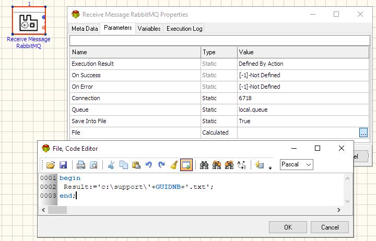Screen dimensions: 376x241
Task: Click the Receive Message RabbitMQ label
Action: pyautogui.click(x=29, y=42)
